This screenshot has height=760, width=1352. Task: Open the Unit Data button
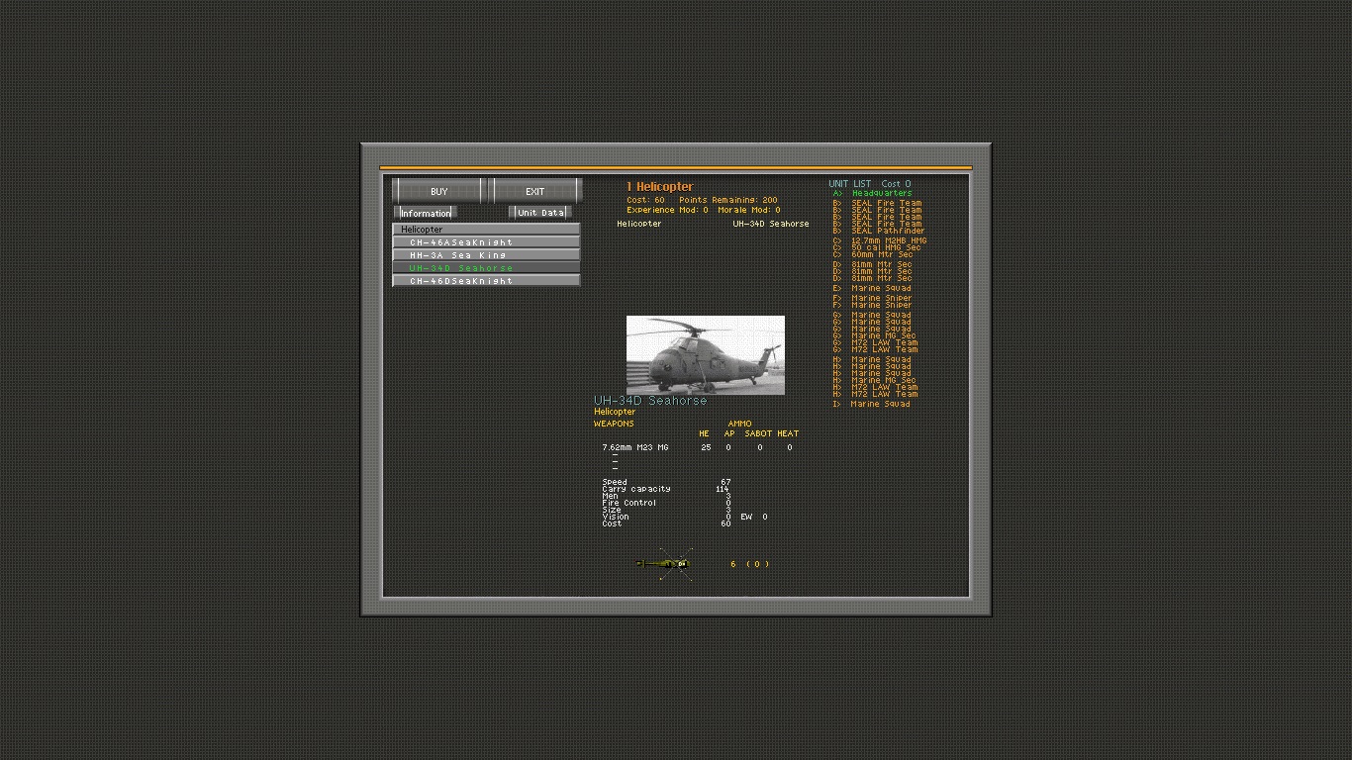coord(540,213)
